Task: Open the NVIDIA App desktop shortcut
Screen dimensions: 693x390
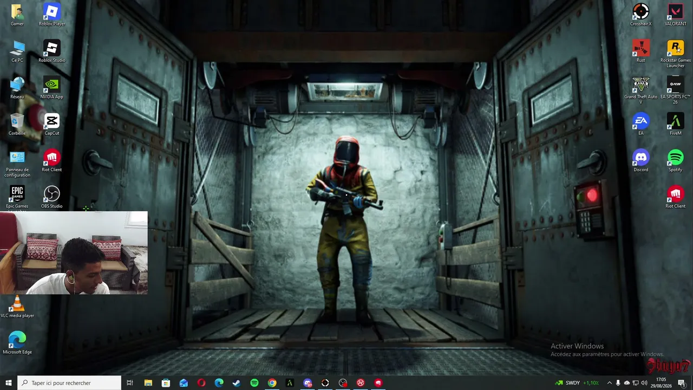Action: pyautogui.click(x=52, y=88)
